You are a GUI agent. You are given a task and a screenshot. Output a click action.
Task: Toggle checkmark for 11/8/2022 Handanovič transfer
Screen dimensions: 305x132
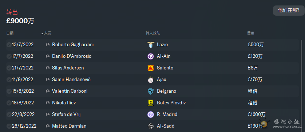click(9, 80)
